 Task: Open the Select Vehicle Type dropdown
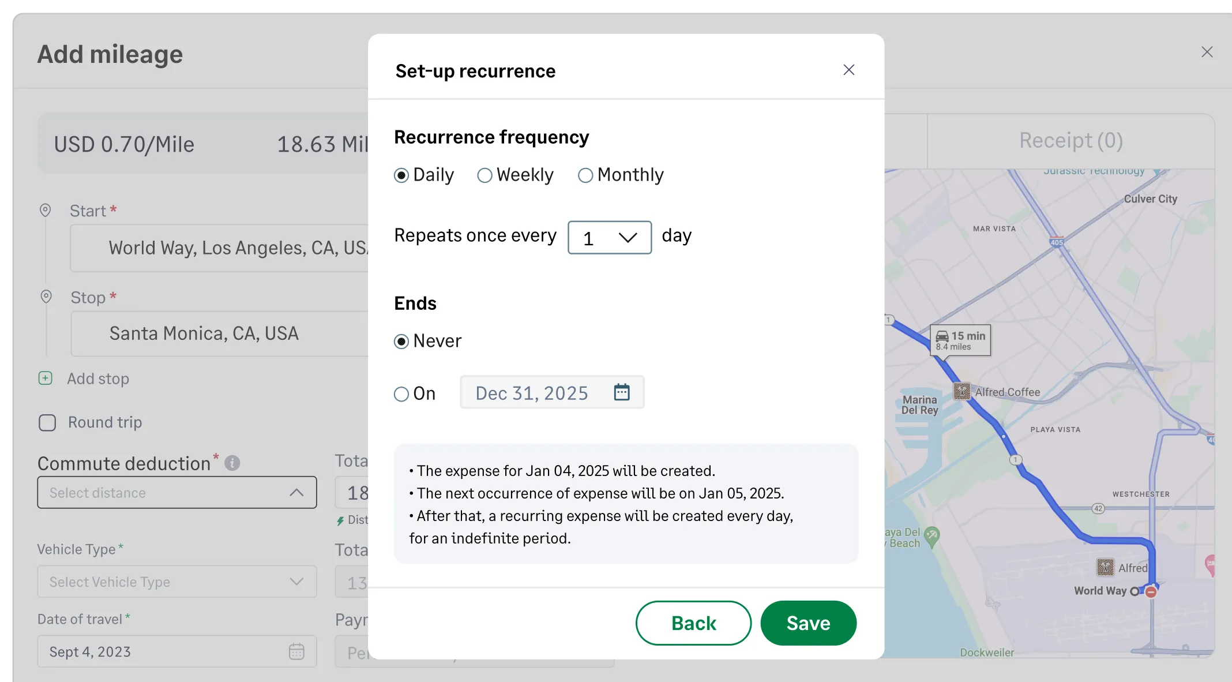[297, 582]
